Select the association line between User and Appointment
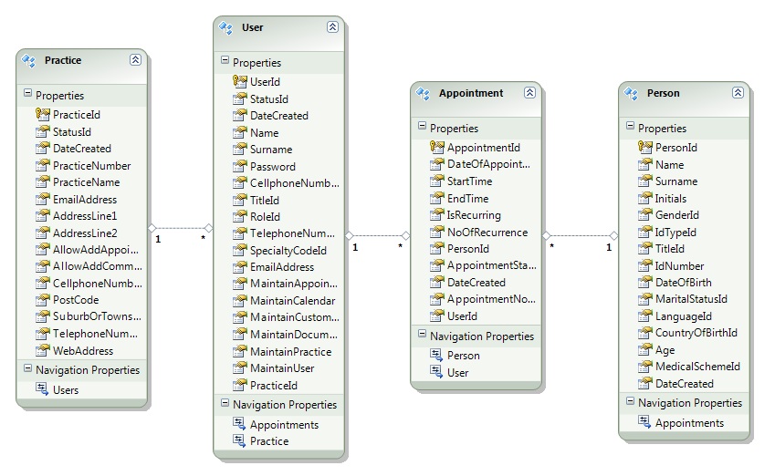Screen dimensions: 775x476 click(378, 235)
